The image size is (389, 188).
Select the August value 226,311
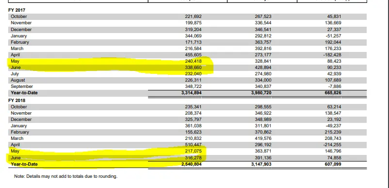tap(193, 80)
